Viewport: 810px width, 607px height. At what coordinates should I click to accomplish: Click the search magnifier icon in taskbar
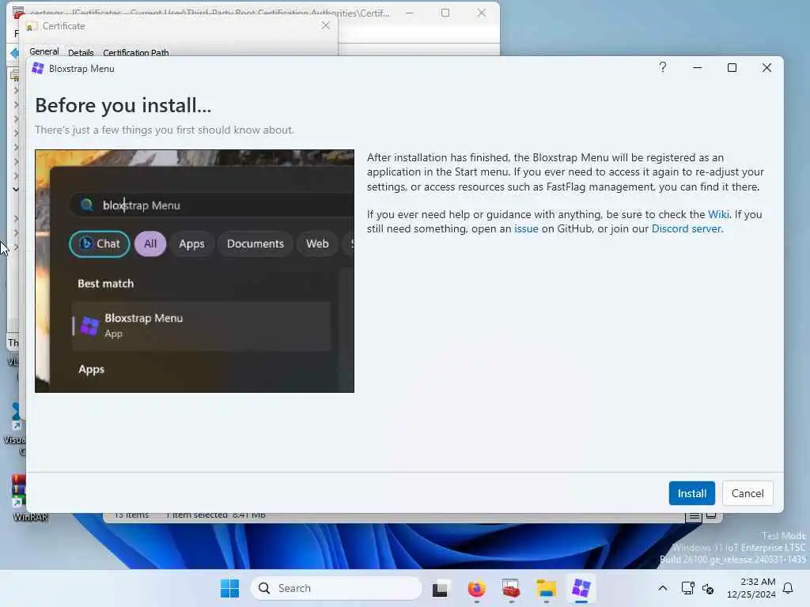click(264, 588)
